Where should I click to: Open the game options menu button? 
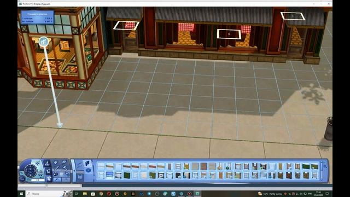22,179
